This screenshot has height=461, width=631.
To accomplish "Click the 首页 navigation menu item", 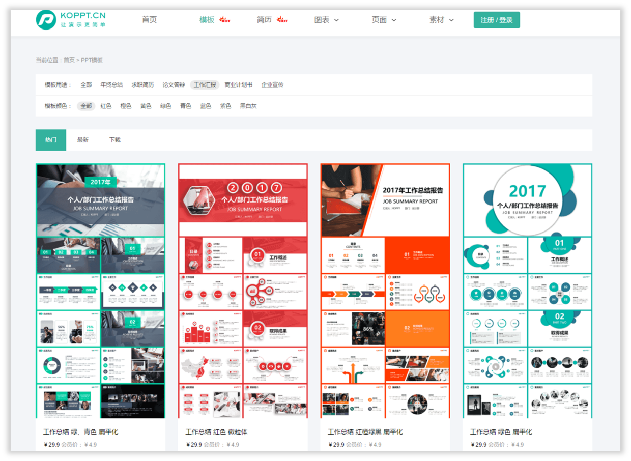I will pos(149,19).
